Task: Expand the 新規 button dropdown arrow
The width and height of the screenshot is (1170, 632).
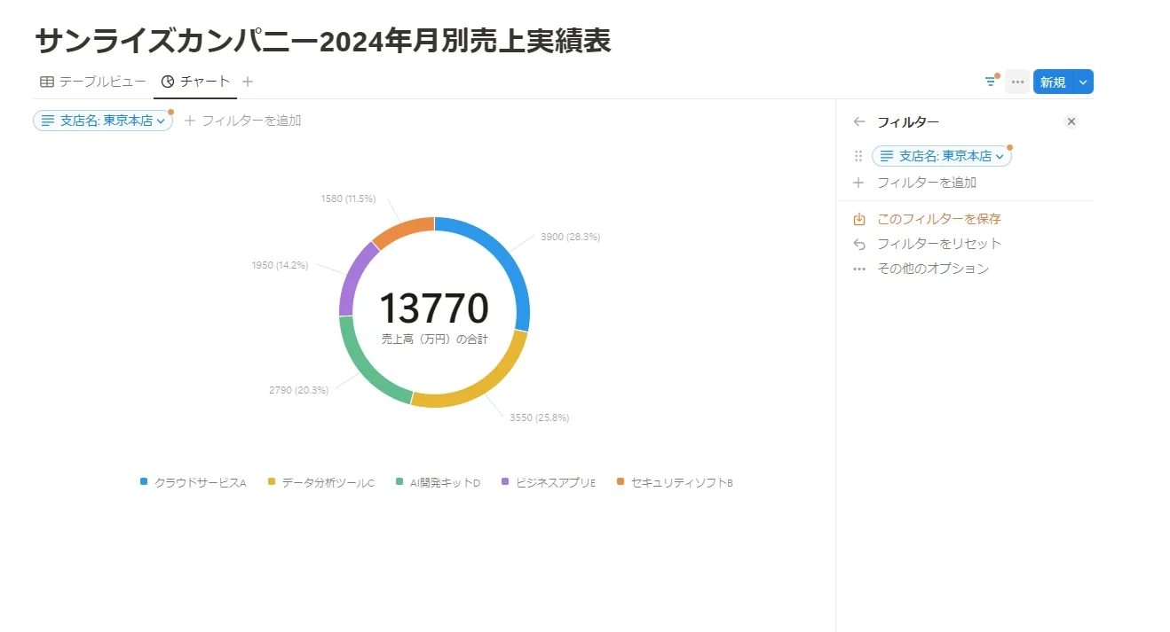Action: 1083,82
